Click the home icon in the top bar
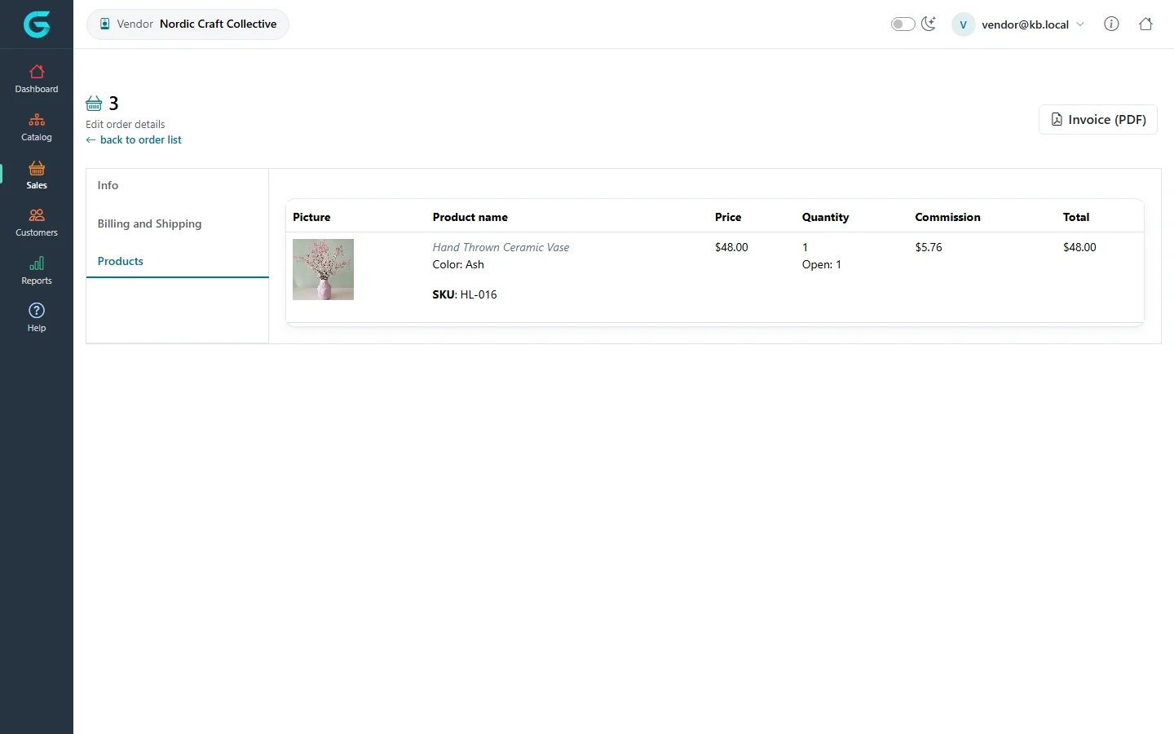The height and width of the screenshot is (734, 1174). [x=1145, y=24]
